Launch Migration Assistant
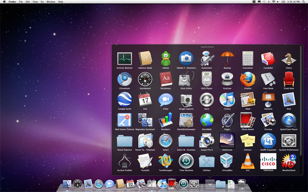The image size is (308, 192). 145,120
